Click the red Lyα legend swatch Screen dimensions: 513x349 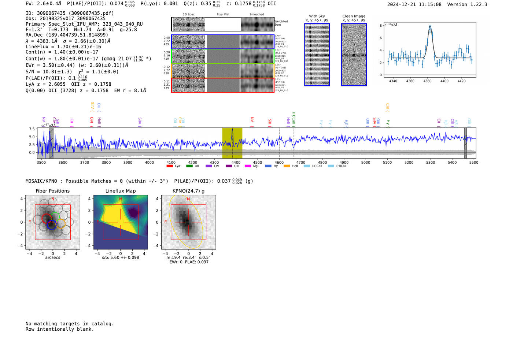[169, 166]
